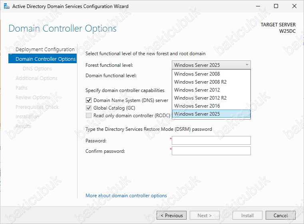Viewport: 304px width, 224px height.
Task: Choose Windows Server 2008 R2 option
Action: coord(211,82)
